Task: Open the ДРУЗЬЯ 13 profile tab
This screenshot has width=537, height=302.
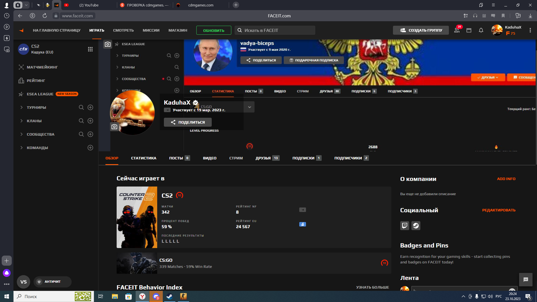Action: click(x=267, y=158)
